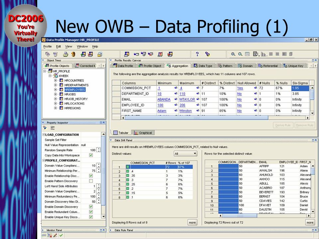Expand the Data Rule Panel

pos(111,230)
